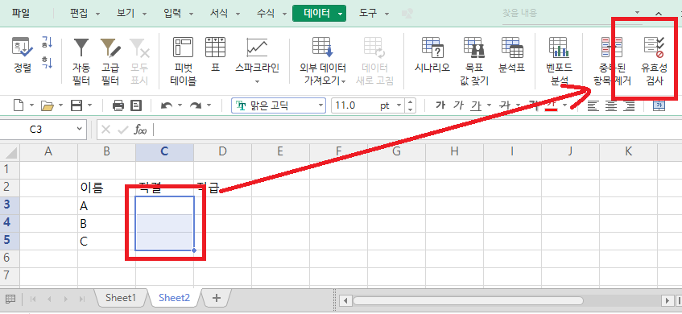Align text left
This screenshot has width=682, height=314.
[593, 105]
